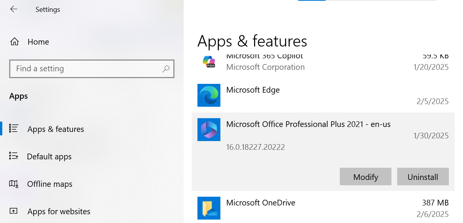Click the 387 MB size value

[435, 203]
